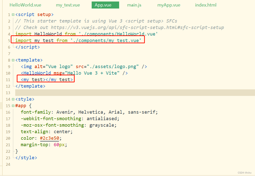Click the './components/HelloWorld.vue' import path
Image resolution: width=255 pixels, height=176 pixels.
tap(118, 34)
